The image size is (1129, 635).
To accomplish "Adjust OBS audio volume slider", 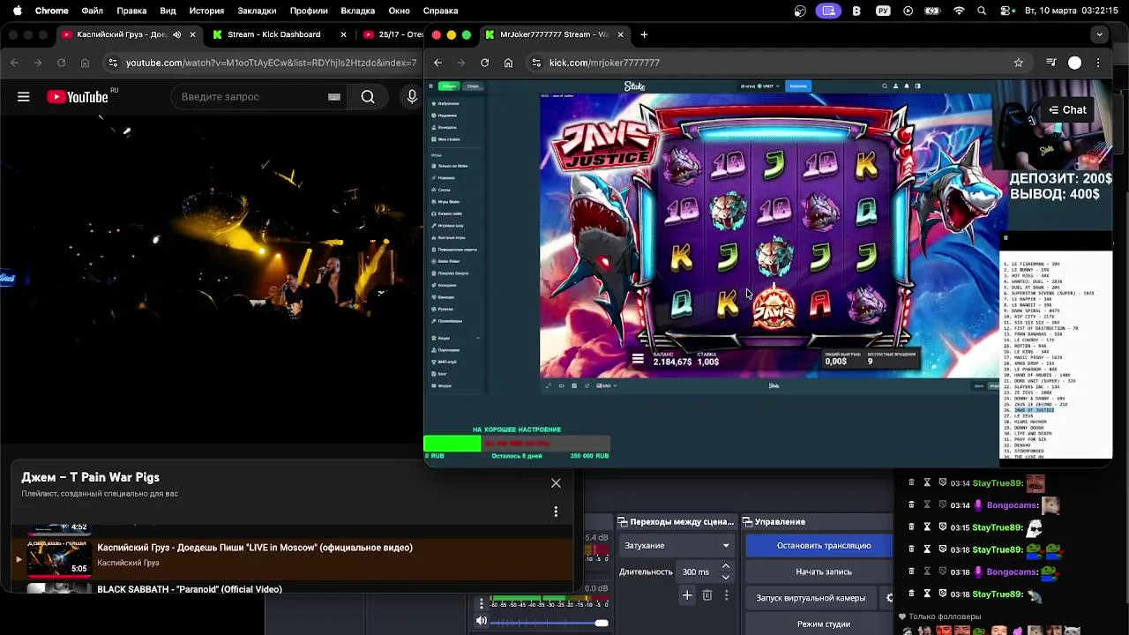I will pos(549,623).
